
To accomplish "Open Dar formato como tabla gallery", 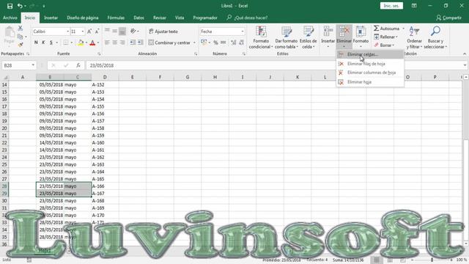I will [287, 37].
